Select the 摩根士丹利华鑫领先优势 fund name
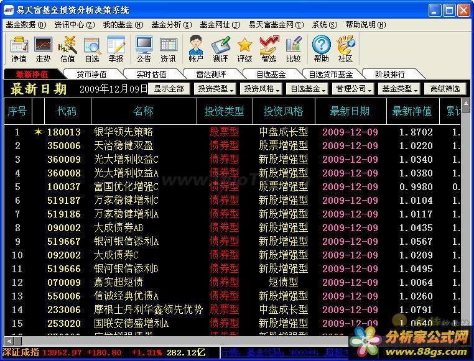 (x=148, y=309)
